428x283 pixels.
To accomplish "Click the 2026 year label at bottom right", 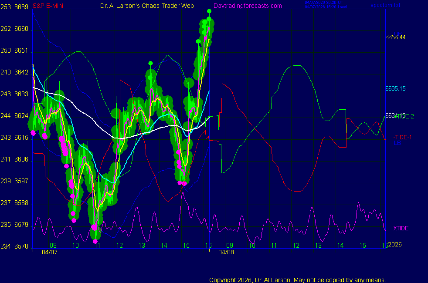I will click(395, 244).
